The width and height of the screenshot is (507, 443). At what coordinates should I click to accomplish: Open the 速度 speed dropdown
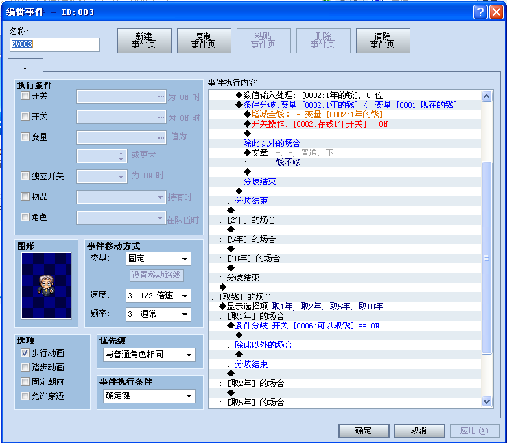tap(158, 296)
